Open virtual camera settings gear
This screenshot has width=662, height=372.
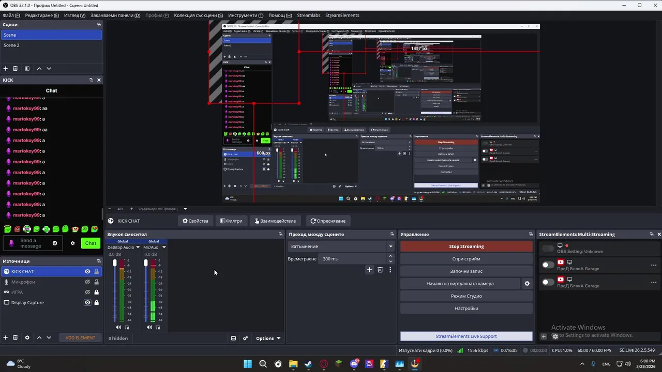[527, 284]
